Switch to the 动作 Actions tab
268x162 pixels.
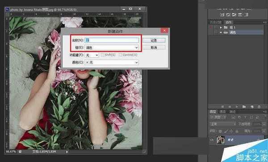[x=228, y=22]
